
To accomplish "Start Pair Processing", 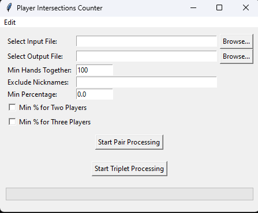I will (x=129, y=142).
